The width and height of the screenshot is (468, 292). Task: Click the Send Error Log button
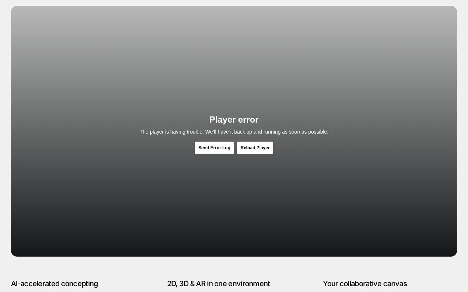coord(214,148)
